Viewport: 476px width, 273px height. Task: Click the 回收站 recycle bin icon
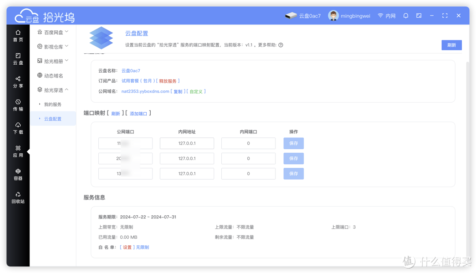coord(18,197)
